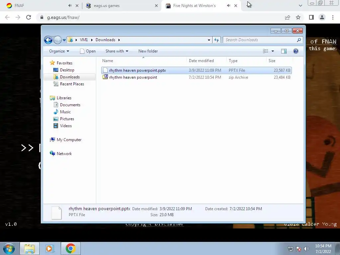Click New folder
340x255 pixels.
(x=148, y=51)
